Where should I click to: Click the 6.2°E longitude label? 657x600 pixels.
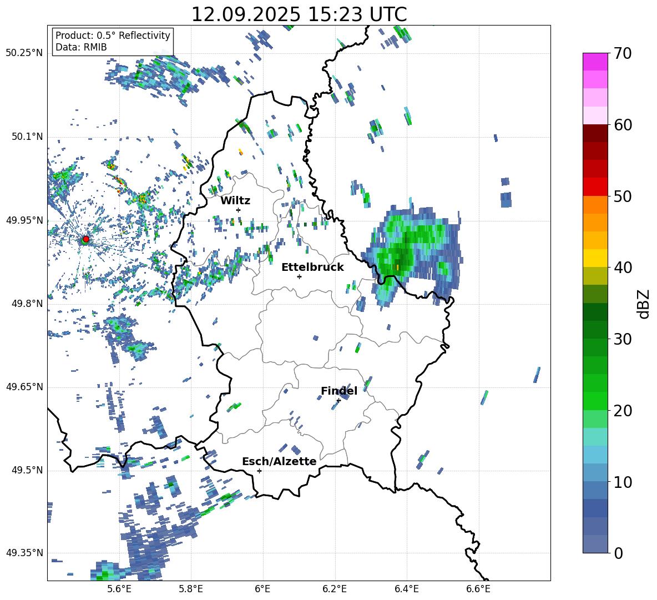click(x=335, y=589)
